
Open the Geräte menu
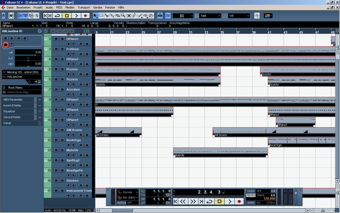coord(98,7)
